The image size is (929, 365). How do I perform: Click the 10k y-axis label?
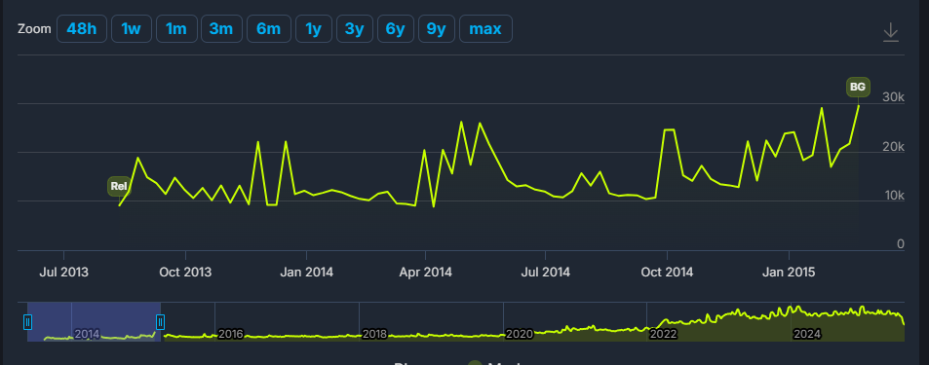coord(894,196)
